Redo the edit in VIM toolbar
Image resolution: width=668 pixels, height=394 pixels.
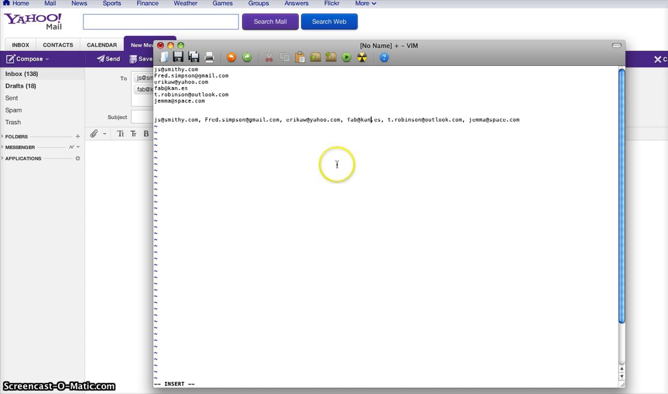pos(247,57)
